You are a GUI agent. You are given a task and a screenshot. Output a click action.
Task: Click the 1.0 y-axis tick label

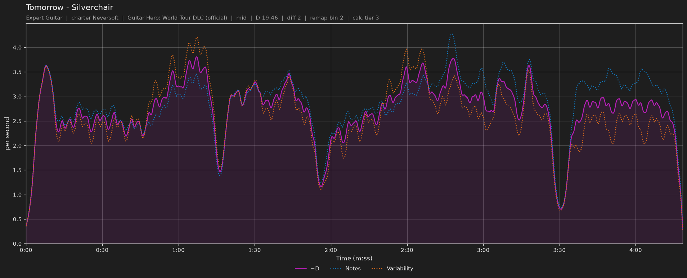[17, 195]
